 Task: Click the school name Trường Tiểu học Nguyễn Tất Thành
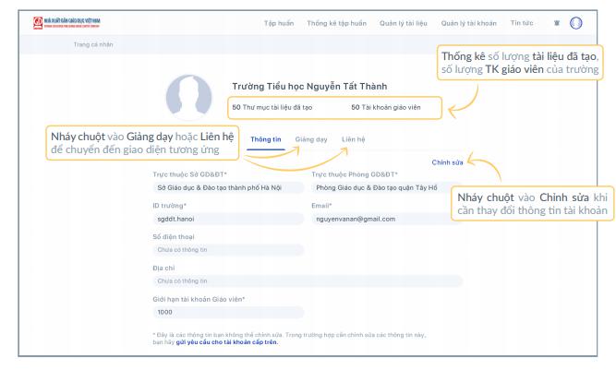(x=309, y=87)
